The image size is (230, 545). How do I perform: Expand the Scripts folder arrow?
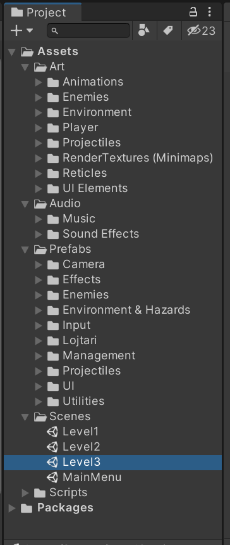[25, 493]
